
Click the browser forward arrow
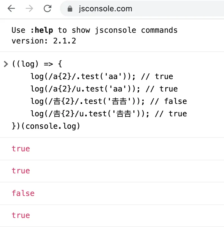(29, 8)
